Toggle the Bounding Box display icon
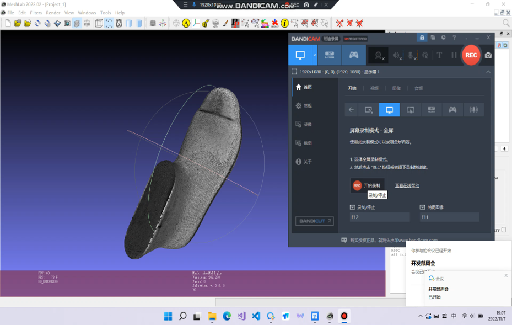512x325 pixels. (99, 23)
